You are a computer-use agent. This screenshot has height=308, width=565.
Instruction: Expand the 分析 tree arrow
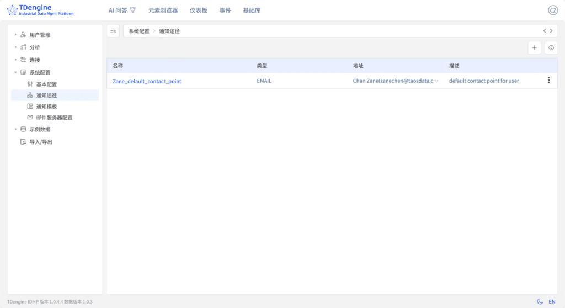(x=15, y=47)
